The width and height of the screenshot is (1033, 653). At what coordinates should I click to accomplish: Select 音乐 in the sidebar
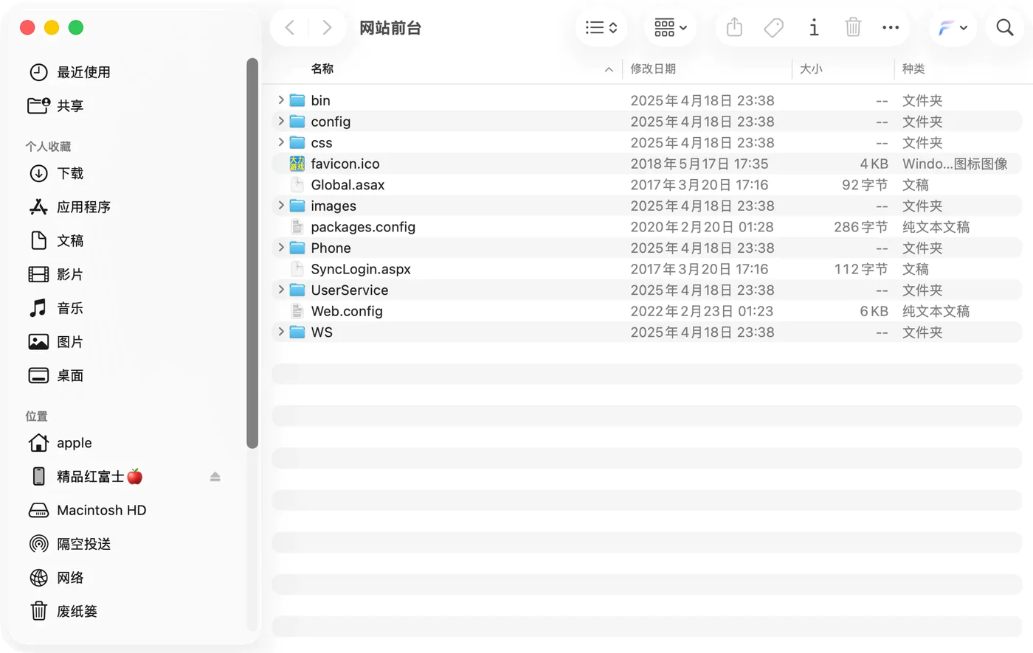coord(56,308)
